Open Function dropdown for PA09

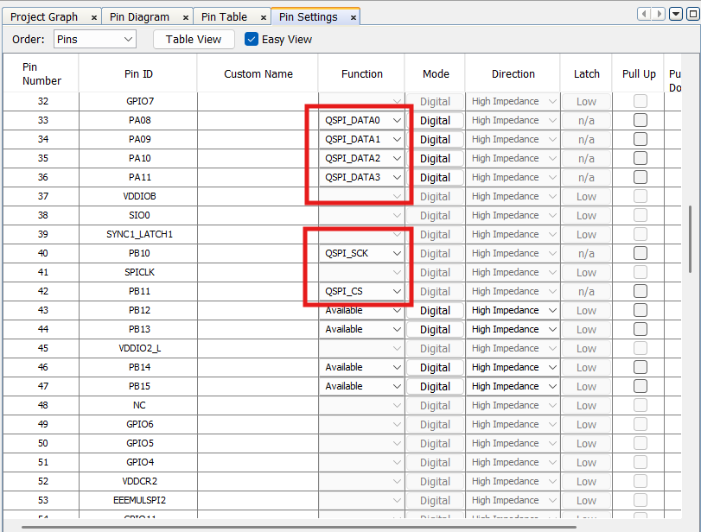[361, 139]
